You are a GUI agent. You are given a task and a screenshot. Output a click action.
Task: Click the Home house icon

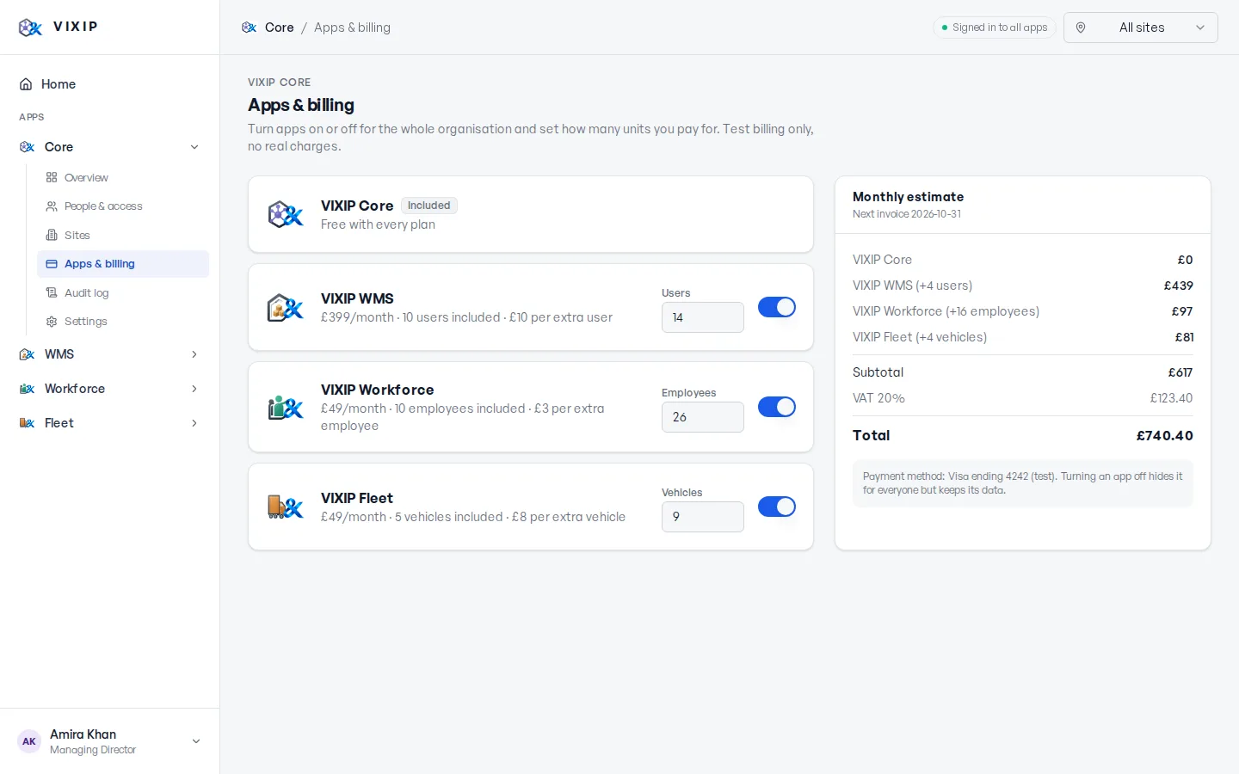[x=26, y=84]
